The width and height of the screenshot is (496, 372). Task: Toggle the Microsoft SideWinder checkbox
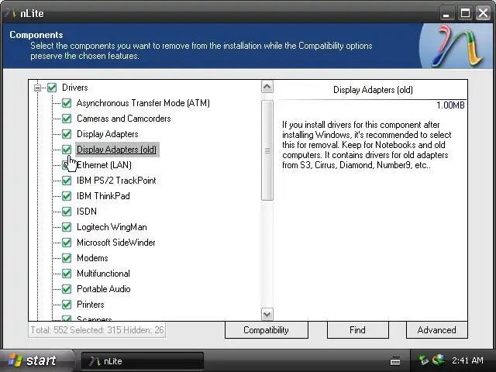click(67, 243)
